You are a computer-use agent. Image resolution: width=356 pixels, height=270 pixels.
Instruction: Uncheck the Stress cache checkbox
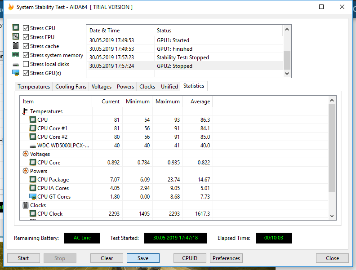[x=26, y=46]
